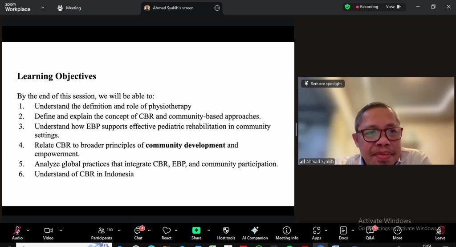Open Meeting info
This screenshot has width=456, height=247.
[x=287, y=232]
